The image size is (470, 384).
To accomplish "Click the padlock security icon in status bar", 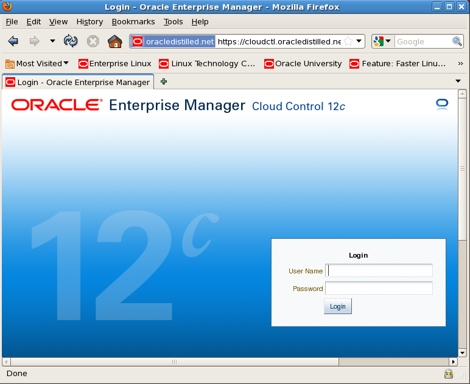I will click(x=449, y=374).
